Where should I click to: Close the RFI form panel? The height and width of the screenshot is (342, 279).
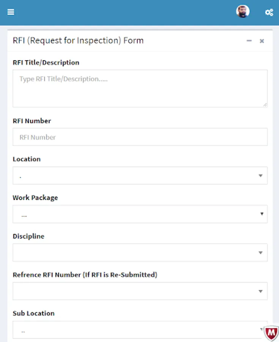click(262, 41)
